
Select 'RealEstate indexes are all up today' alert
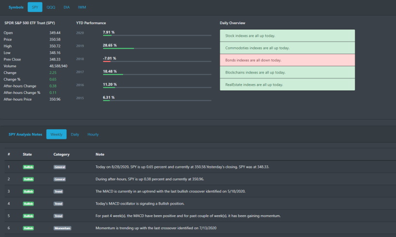287,85
